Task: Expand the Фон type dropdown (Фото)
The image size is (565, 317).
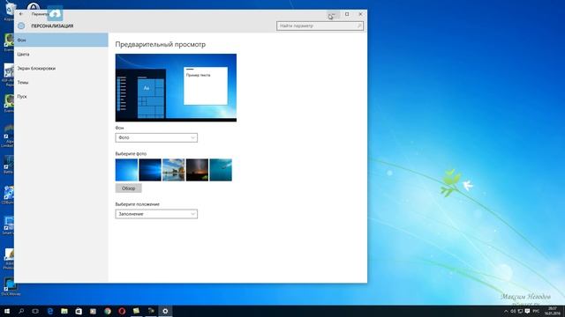Action: click(x=156, y=137)
